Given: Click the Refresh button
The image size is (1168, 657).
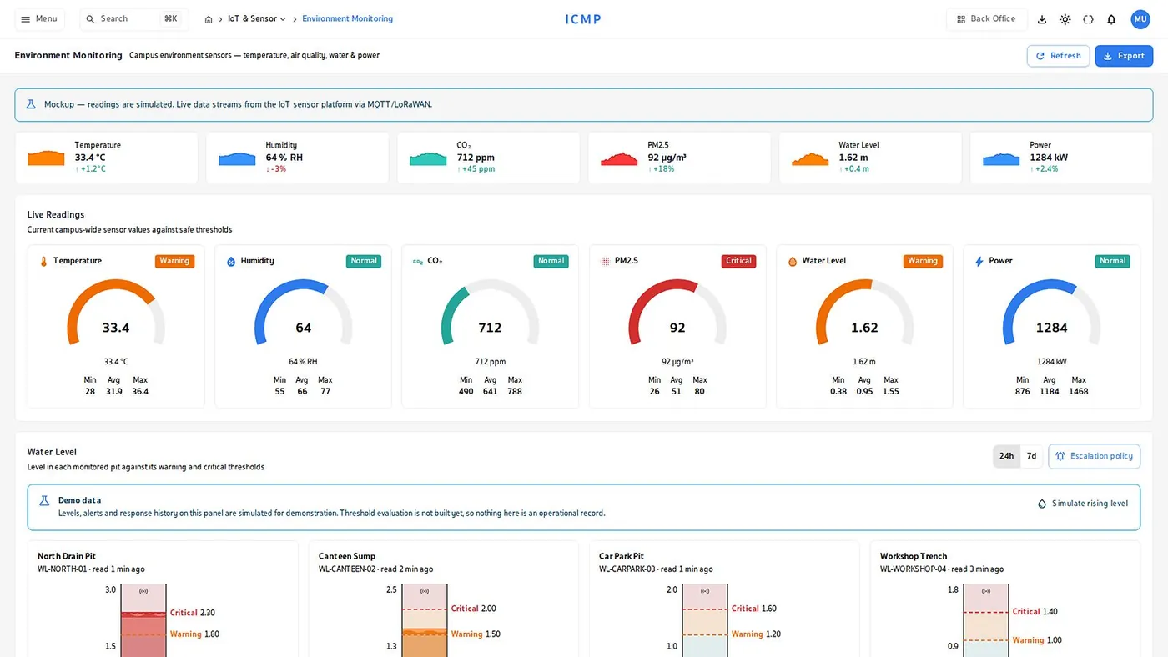Looking at the screenshot, I should [x=1058, y=56].
